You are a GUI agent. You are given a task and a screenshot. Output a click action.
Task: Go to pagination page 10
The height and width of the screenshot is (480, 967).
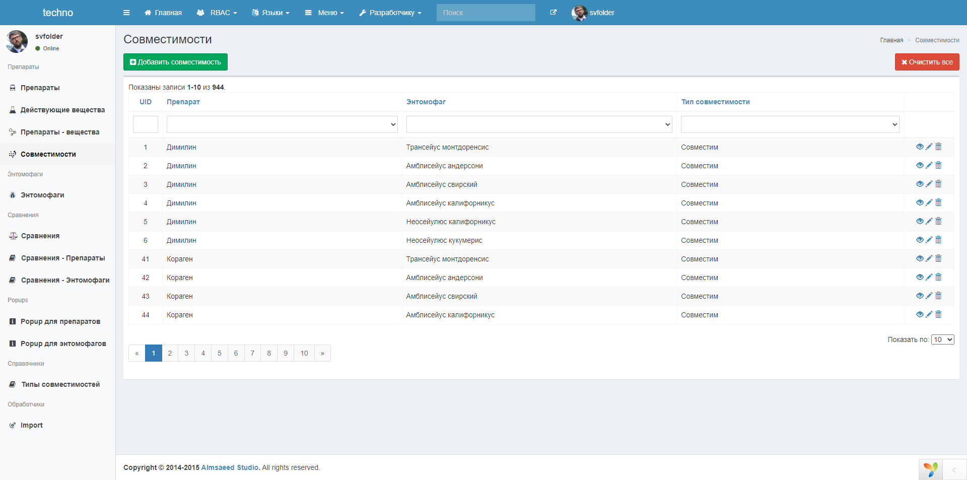point(304,353)
